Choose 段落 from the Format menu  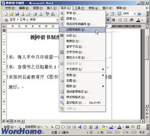82,19
